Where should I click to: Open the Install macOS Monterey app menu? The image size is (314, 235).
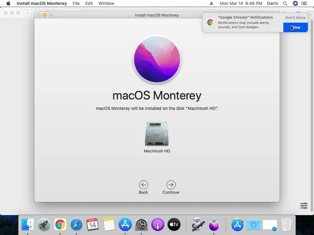[42, 3]
